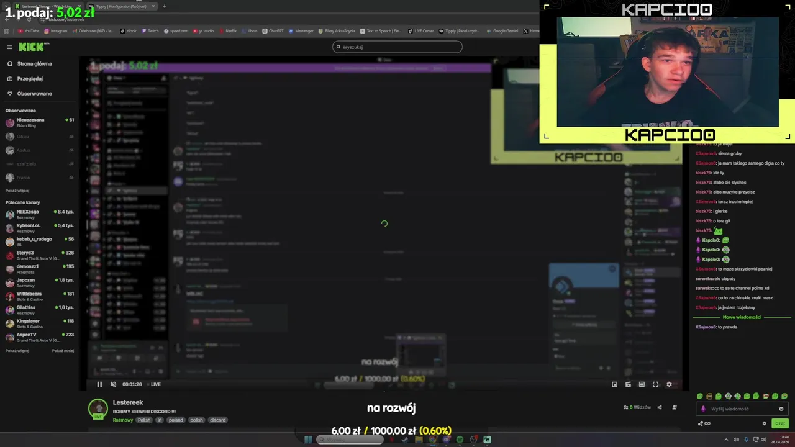The height and width of the screenshot is (447, 795).
Task: Open the clip creation icon
Action: (628, 384)
